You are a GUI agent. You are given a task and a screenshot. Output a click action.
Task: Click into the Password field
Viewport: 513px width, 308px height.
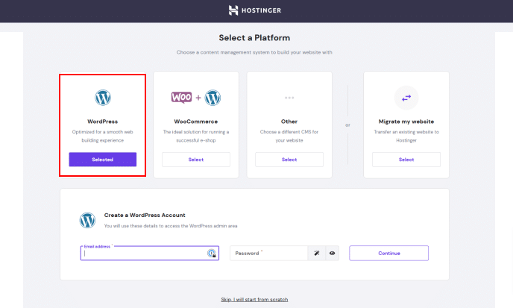click(268, 253)
